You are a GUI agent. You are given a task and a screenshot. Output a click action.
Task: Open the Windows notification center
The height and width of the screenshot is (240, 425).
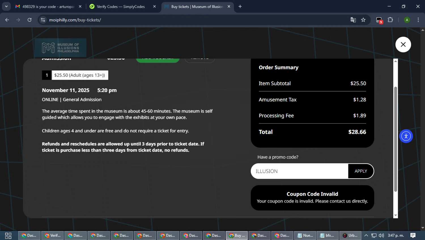(x=413, y=235)
